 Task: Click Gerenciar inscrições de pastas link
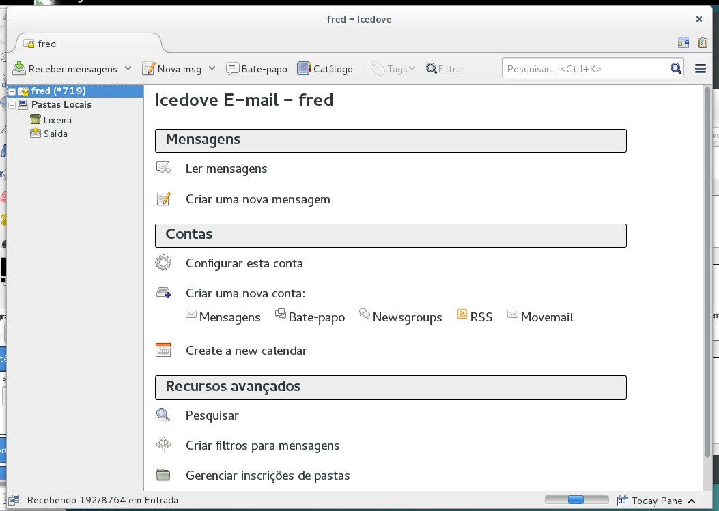268,476
